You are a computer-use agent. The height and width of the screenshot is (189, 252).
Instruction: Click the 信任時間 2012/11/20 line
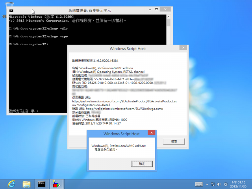[96, 123]
